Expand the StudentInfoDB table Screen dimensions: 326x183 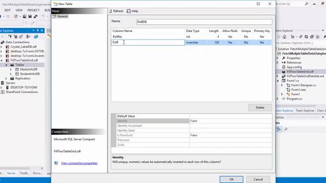pyautogui.click(x=11, y=74)
